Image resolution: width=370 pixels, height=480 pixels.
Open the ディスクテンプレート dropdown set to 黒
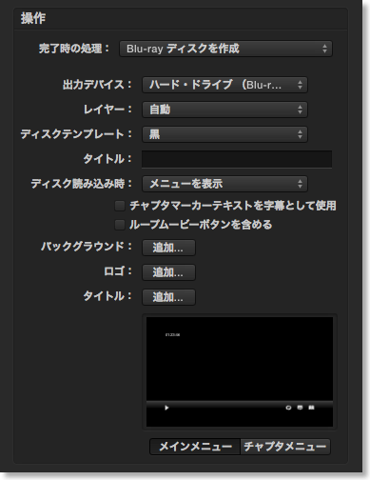pyautogui.click(x=224, y=134)
